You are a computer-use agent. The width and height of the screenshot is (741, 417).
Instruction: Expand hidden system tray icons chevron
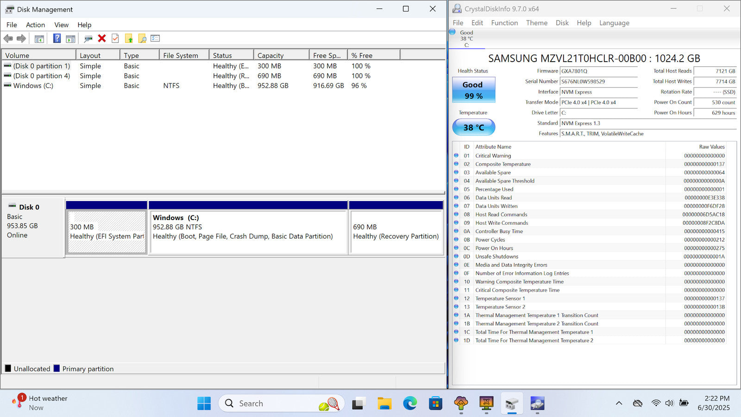pyautogui.click(x=619, y=403)
